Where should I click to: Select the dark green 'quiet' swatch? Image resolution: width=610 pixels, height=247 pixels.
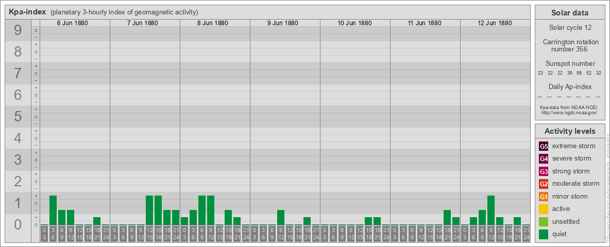click(544, 234)
